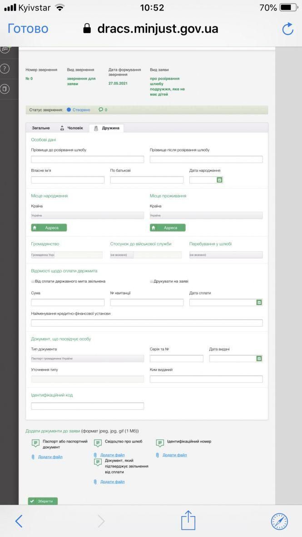Open the Тип документа dropdown
Viewport: 302px width, 537px height.
coord(87,358)
